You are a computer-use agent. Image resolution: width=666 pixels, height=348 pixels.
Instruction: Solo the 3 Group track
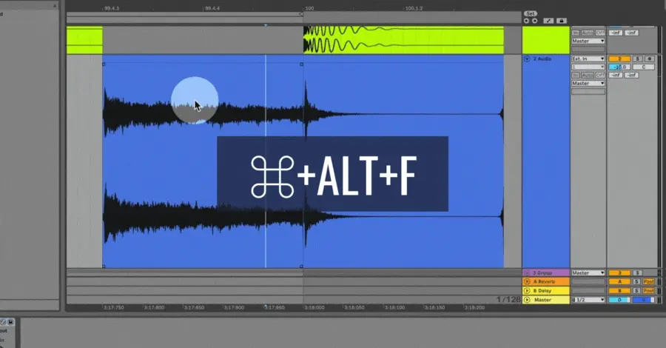[x=637, y=272]
